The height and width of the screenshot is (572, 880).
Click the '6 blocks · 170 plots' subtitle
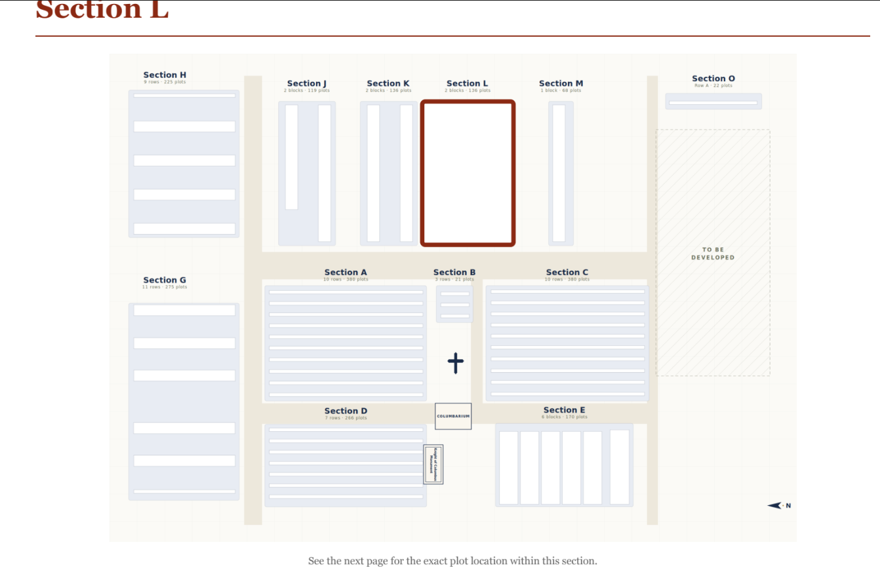[x=565, y=417]
